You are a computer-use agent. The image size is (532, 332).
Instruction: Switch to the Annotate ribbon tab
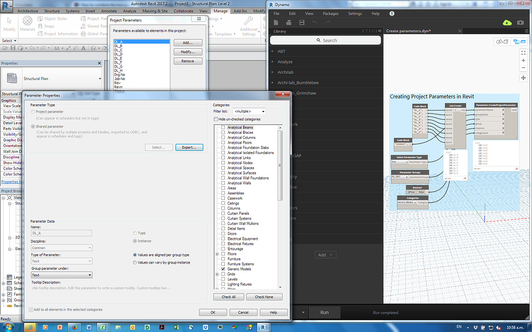coord(109,10)
